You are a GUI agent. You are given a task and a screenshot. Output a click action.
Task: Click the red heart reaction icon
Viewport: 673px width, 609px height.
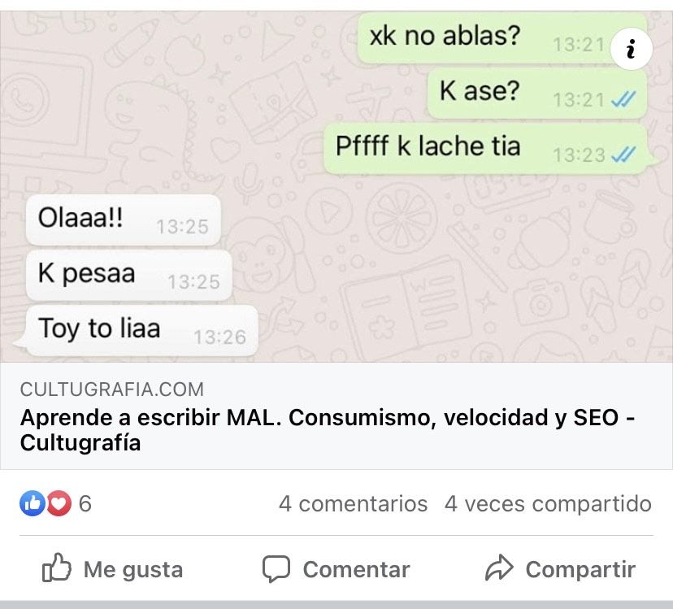tap(59, 503)
